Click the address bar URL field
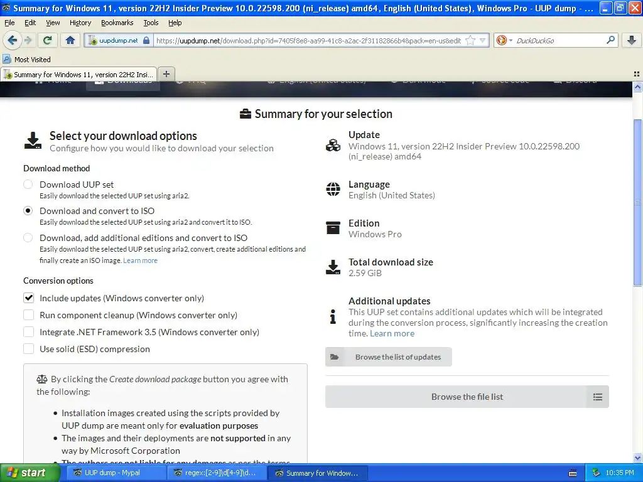The image size is (643, 482). tap(308, 41)
